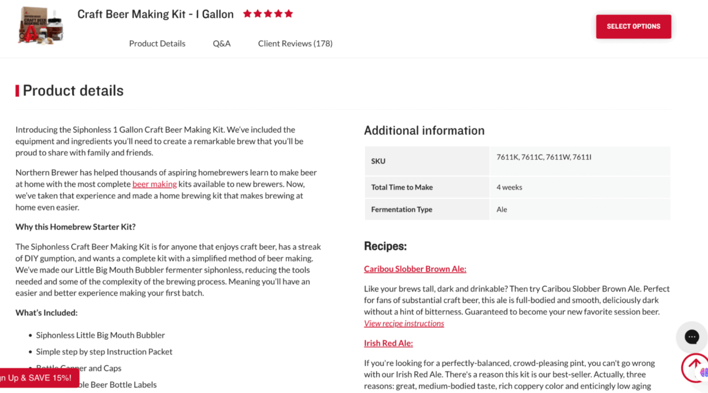Follow the "beer making" hyperlink
708x393 pixels.
[154, 184]
